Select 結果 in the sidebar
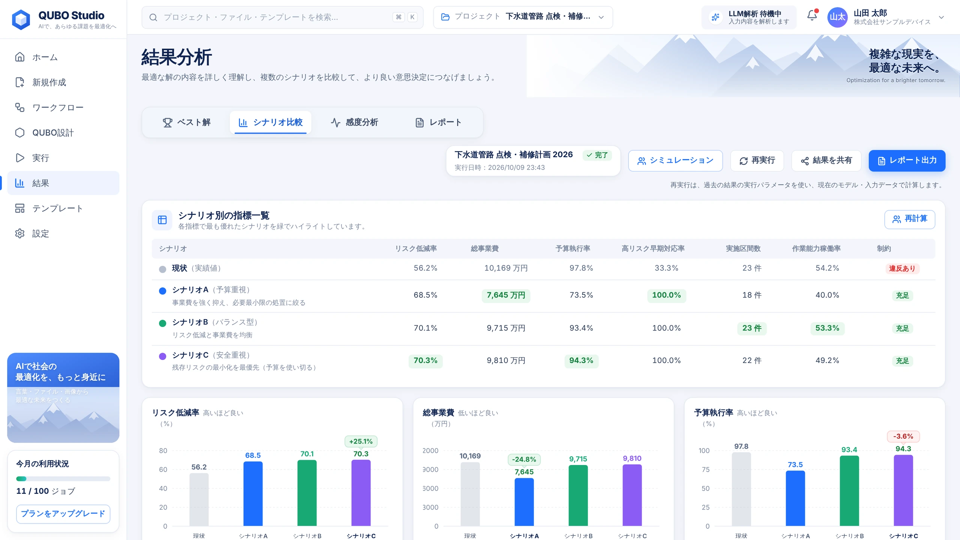Screen dimensions: 960x540 63,183
